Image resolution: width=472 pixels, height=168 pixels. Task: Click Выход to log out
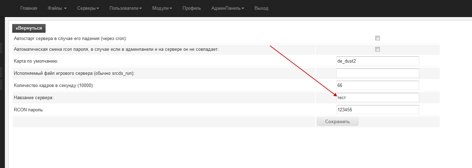pos(261,8)
